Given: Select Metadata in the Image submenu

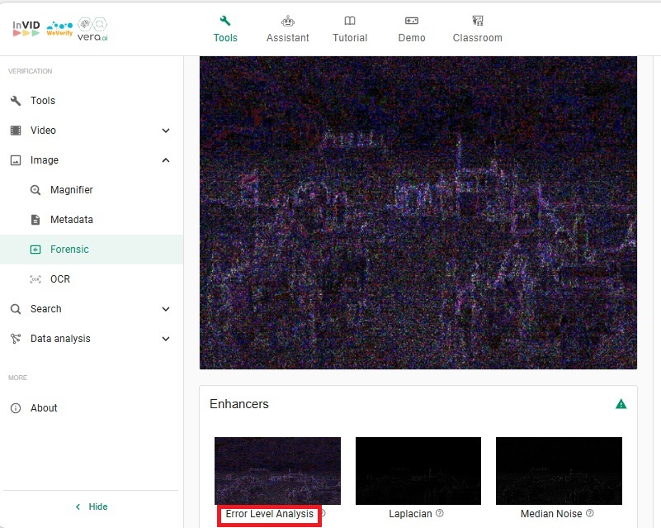Looking at the screenshot, I should point(71,220).
